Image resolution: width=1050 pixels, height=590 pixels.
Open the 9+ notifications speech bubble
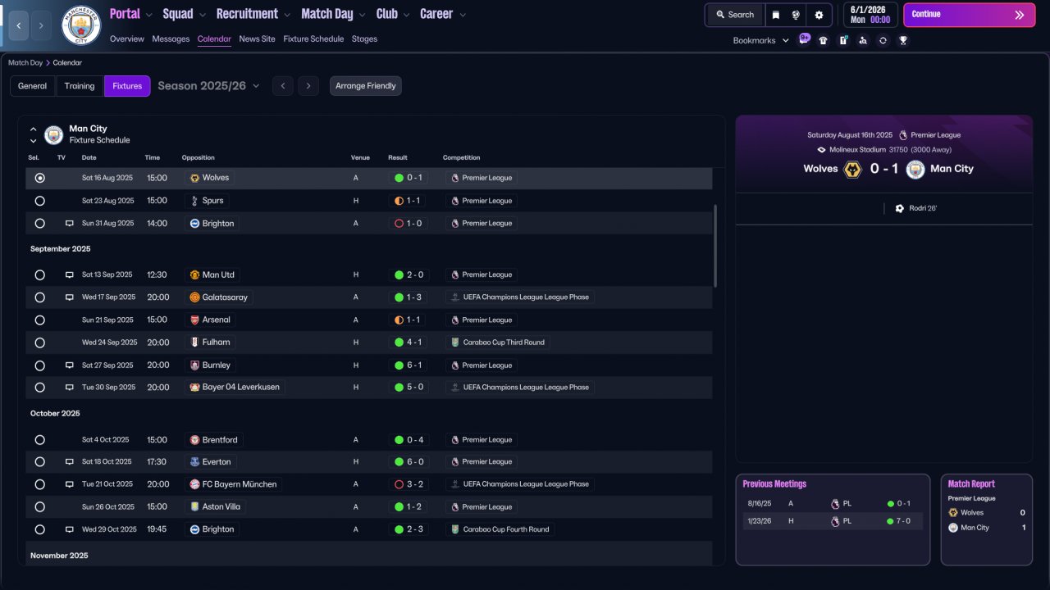coord(804,39)
